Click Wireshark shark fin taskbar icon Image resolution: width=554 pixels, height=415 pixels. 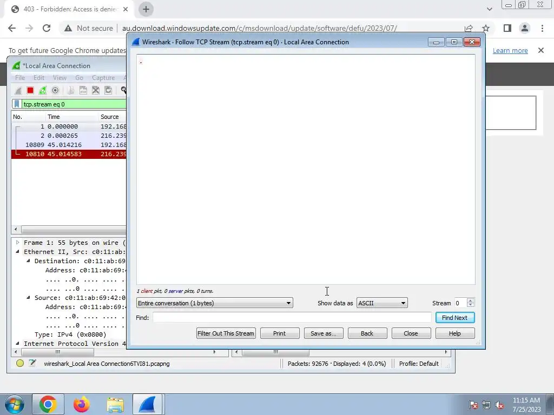pos(148,404)
